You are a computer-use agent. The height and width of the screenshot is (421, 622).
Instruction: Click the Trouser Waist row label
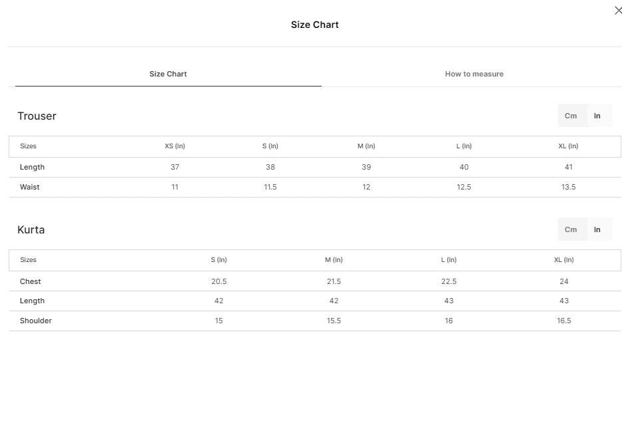click(x=30, y=187)
